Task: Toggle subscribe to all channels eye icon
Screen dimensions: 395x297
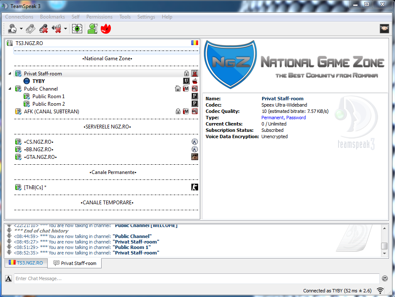Action: tap(77, 29)
